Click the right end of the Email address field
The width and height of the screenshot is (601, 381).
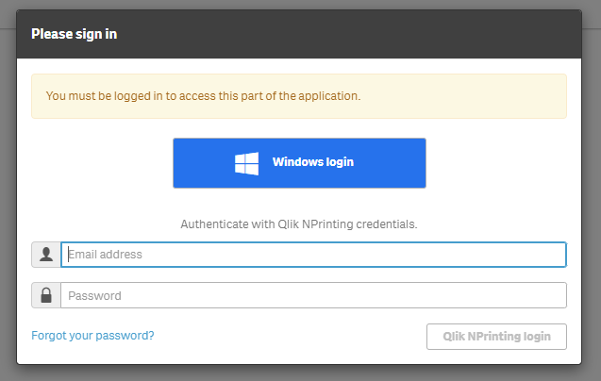tap(552, 255)
